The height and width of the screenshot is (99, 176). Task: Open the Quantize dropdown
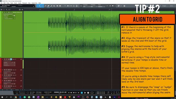click(x=86, y=7)
